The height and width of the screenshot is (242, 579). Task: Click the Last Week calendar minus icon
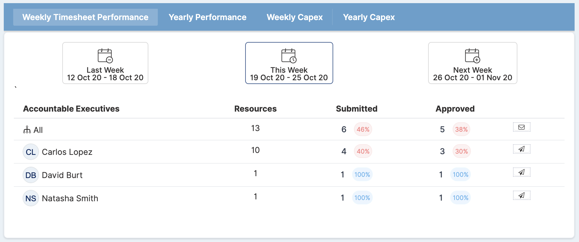point(105,56)
